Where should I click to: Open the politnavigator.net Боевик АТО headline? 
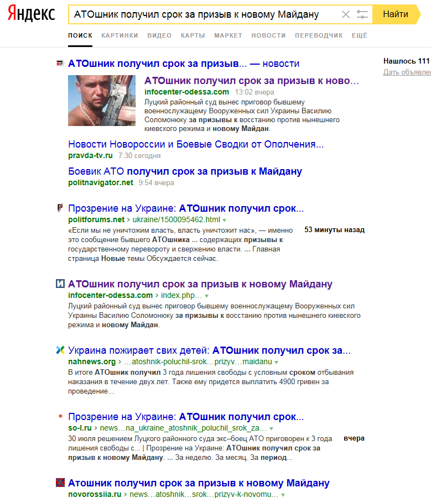tap(185, 171)
